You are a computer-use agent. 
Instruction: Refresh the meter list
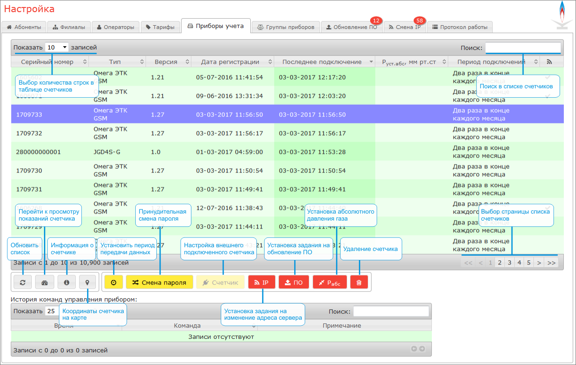[22, 282]
